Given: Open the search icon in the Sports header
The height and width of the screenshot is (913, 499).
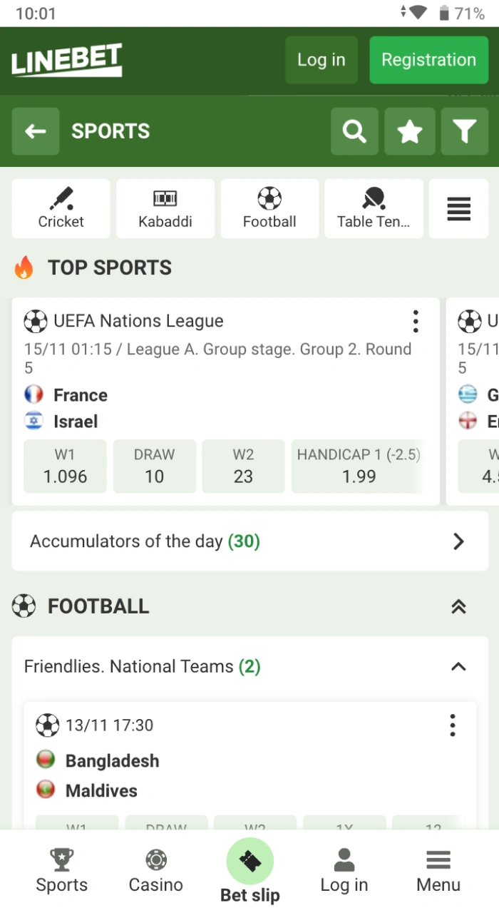Looking at the screenshot, I should click(x=354, y=131).
